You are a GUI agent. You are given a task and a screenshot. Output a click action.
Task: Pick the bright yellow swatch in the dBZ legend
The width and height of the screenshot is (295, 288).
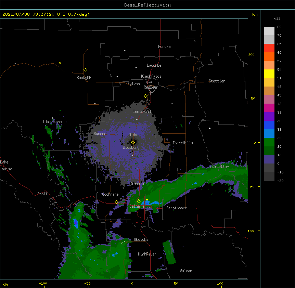(269, 74)
